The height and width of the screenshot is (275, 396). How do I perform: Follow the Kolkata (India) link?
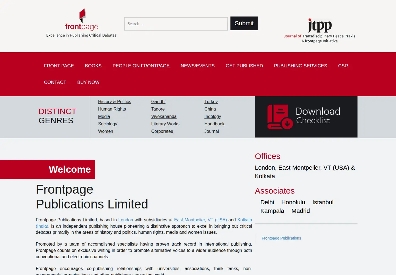(x=245, y=220)
